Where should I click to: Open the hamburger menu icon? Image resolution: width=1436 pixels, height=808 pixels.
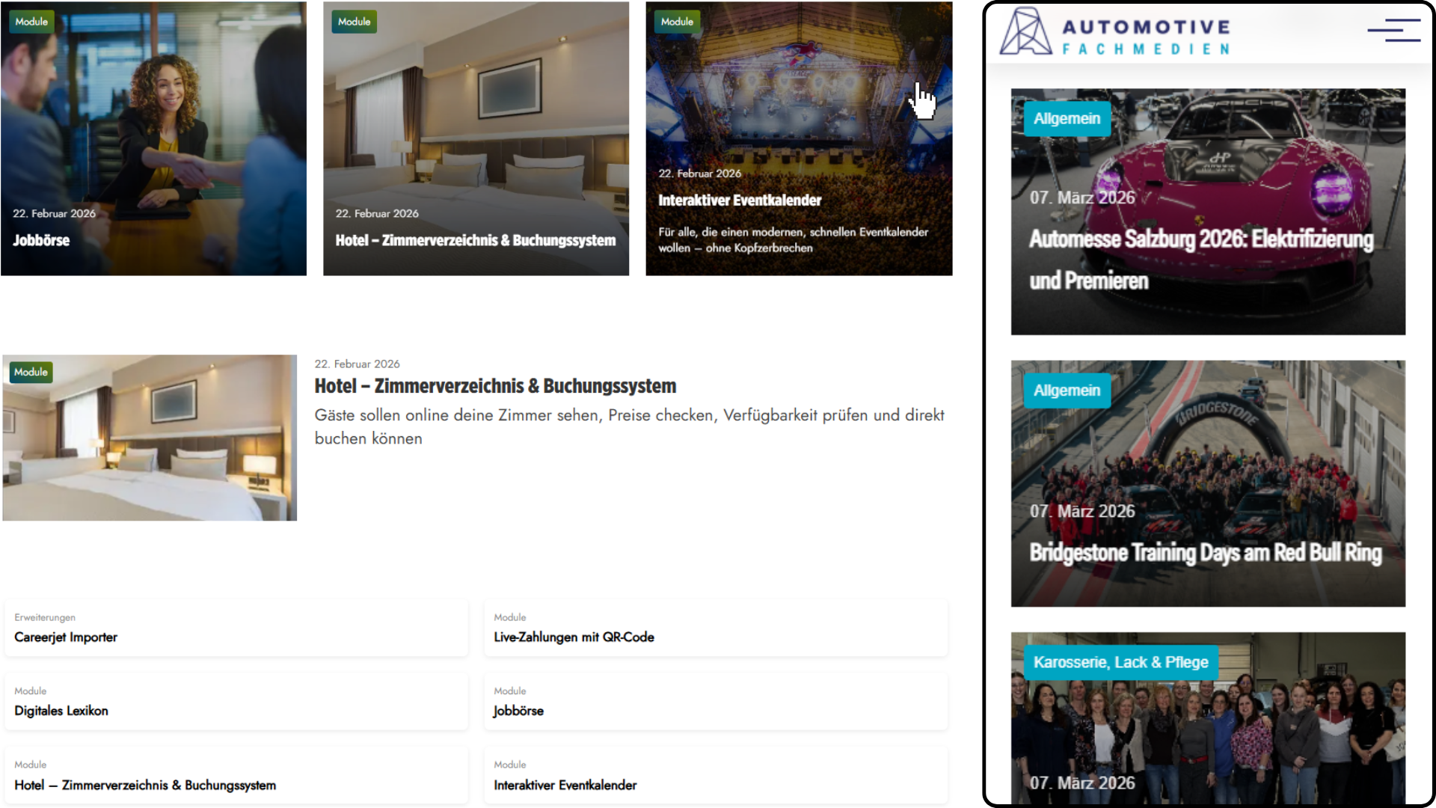1393,31
